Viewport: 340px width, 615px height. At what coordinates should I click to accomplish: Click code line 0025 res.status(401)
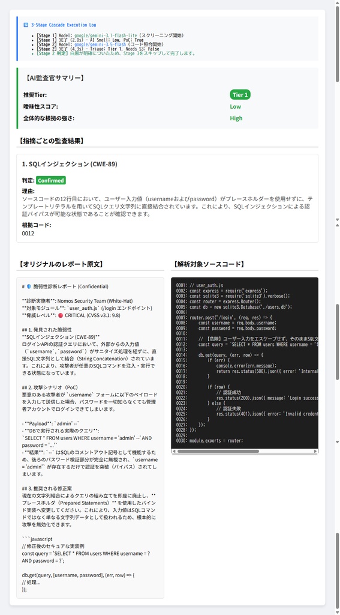[247, 413]
